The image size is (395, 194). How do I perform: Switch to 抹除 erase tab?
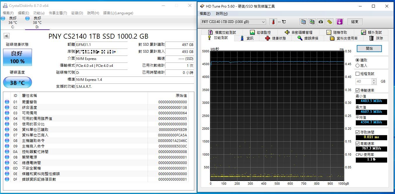pyautogui.click(x=376, y=38)
